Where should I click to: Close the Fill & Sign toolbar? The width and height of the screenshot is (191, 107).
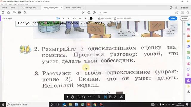(x=184, y=18)
